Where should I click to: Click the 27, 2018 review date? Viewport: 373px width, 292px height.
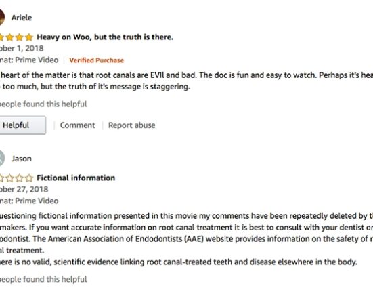(24, 190)
